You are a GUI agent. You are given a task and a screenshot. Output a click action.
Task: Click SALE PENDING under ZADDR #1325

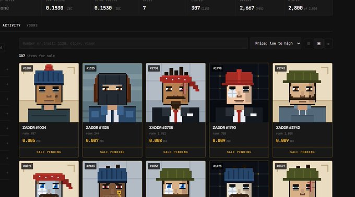click(x=112, y=152)
